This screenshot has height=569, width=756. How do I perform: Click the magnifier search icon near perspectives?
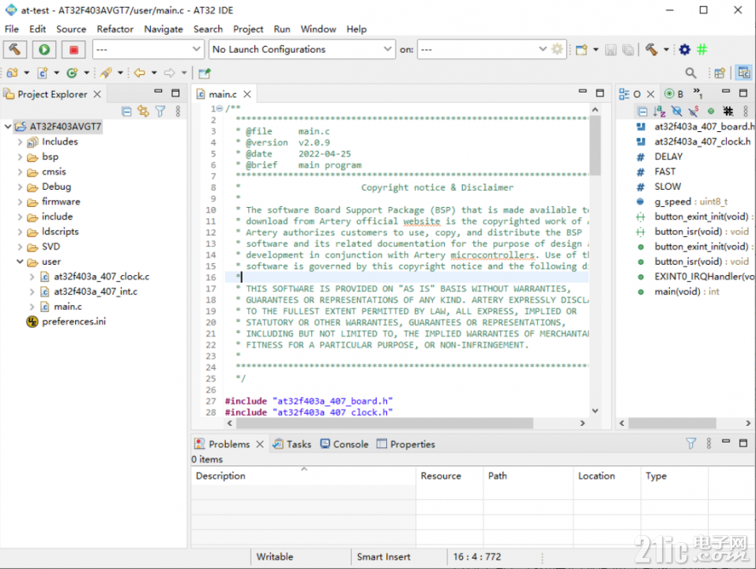coord(690,73)
